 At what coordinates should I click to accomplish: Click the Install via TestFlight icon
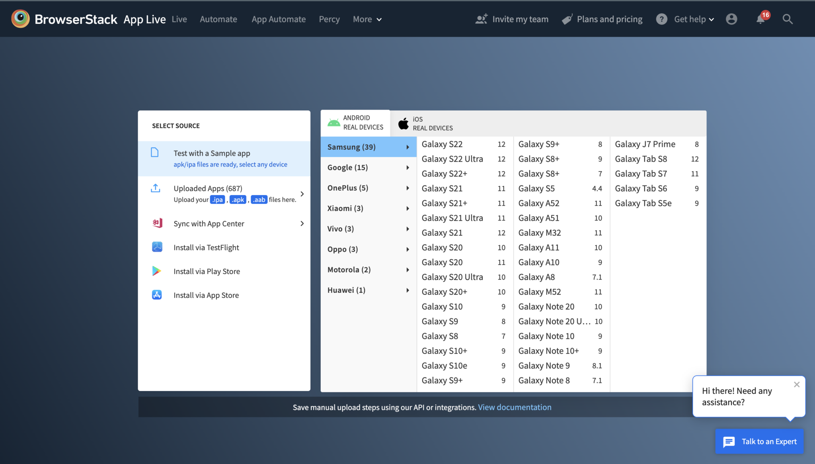(157, 247)
